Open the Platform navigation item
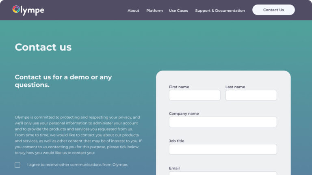 click(x=154, y=11)
